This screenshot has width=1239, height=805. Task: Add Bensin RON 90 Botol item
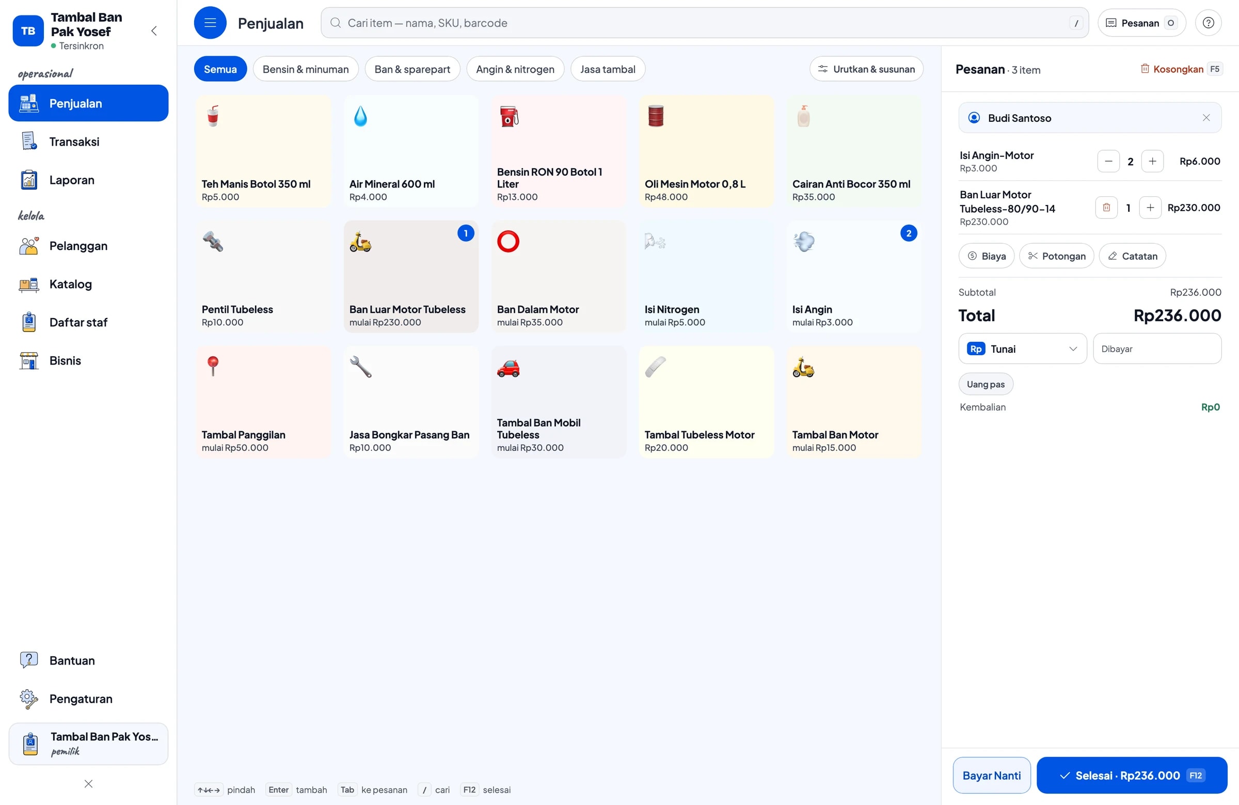coord(559,151)
